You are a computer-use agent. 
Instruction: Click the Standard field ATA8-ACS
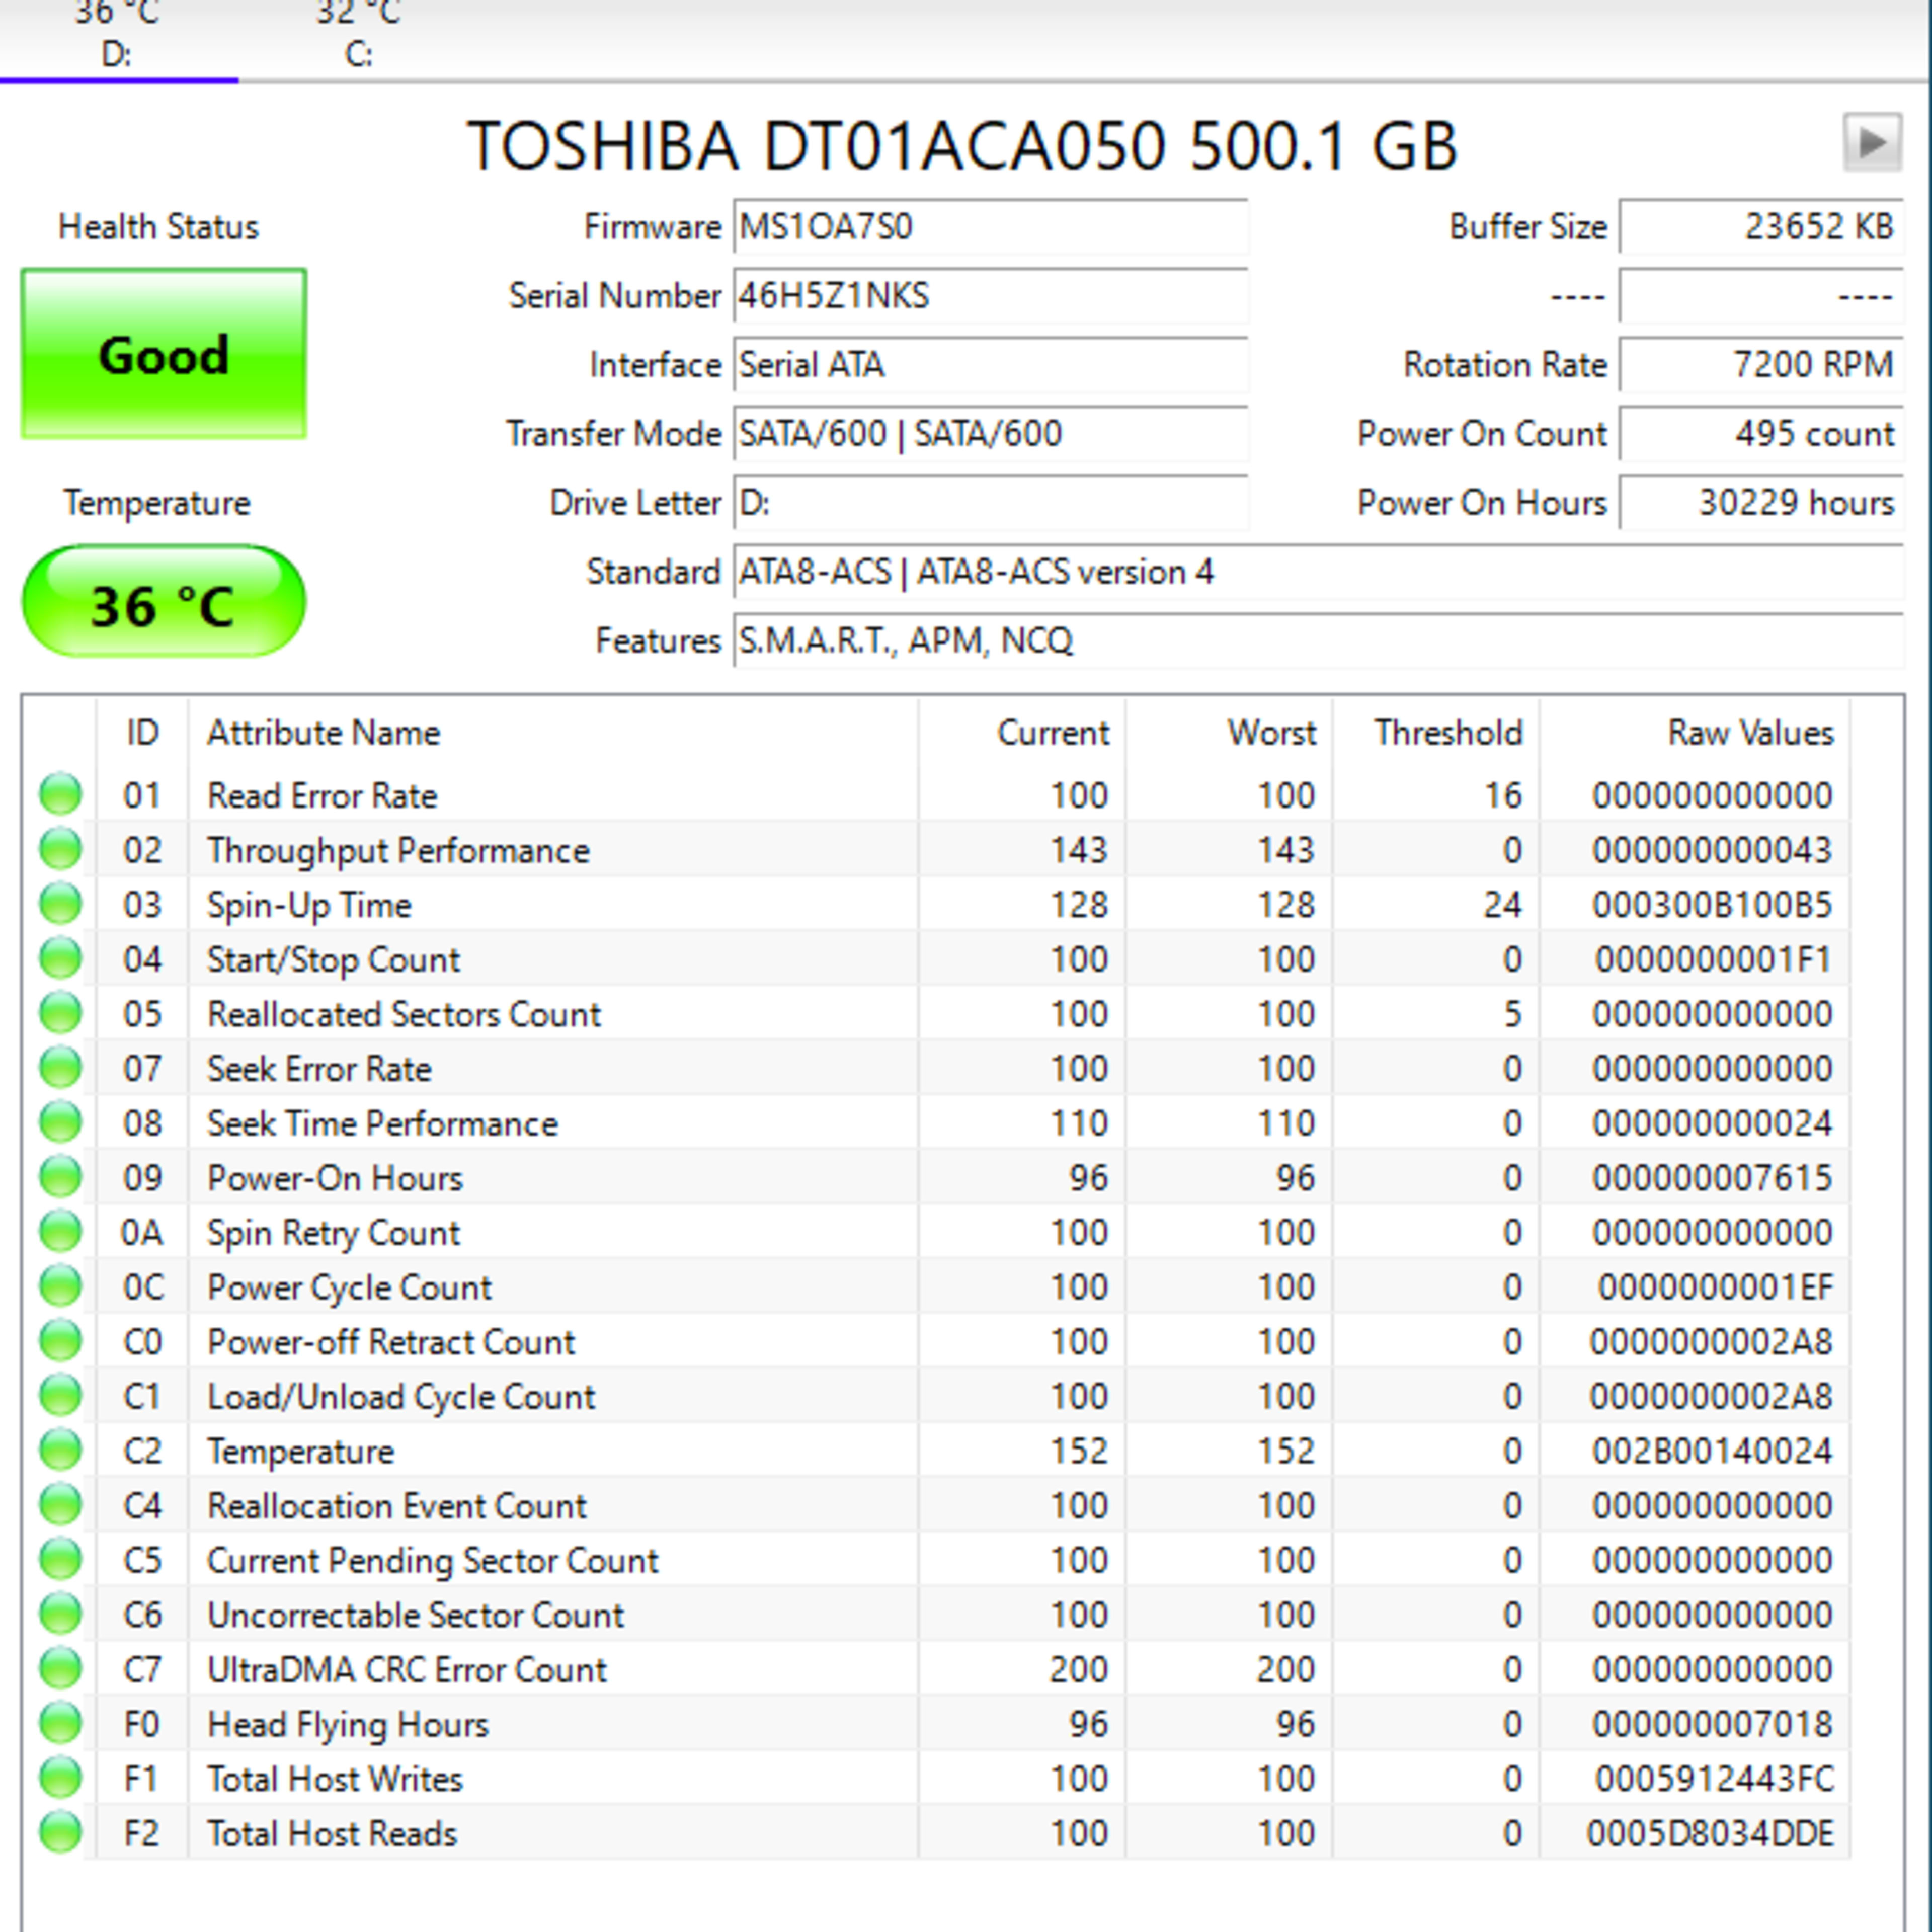pos(1318,572)
